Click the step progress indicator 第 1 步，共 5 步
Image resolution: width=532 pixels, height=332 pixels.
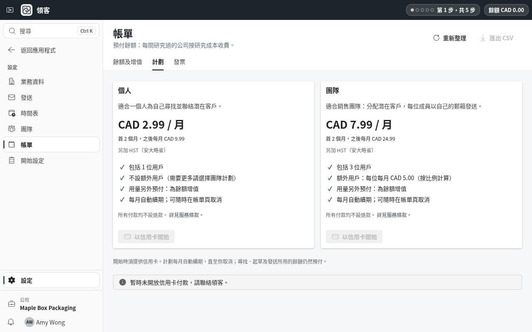pos(443,10)
